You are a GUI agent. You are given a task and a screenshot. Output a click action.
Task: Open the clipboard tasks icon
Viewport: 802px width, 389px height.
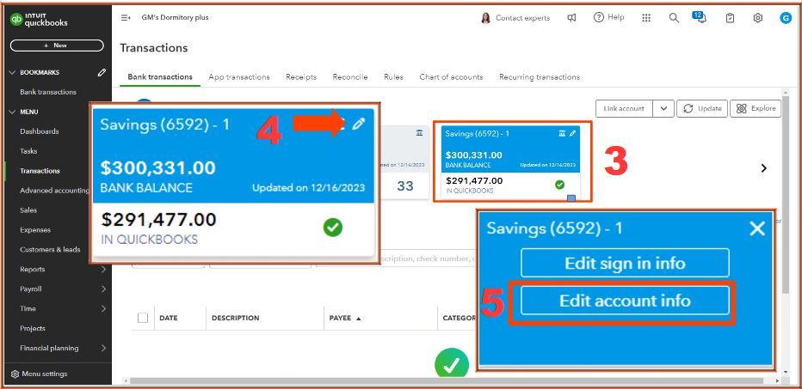tap(730, 18)
